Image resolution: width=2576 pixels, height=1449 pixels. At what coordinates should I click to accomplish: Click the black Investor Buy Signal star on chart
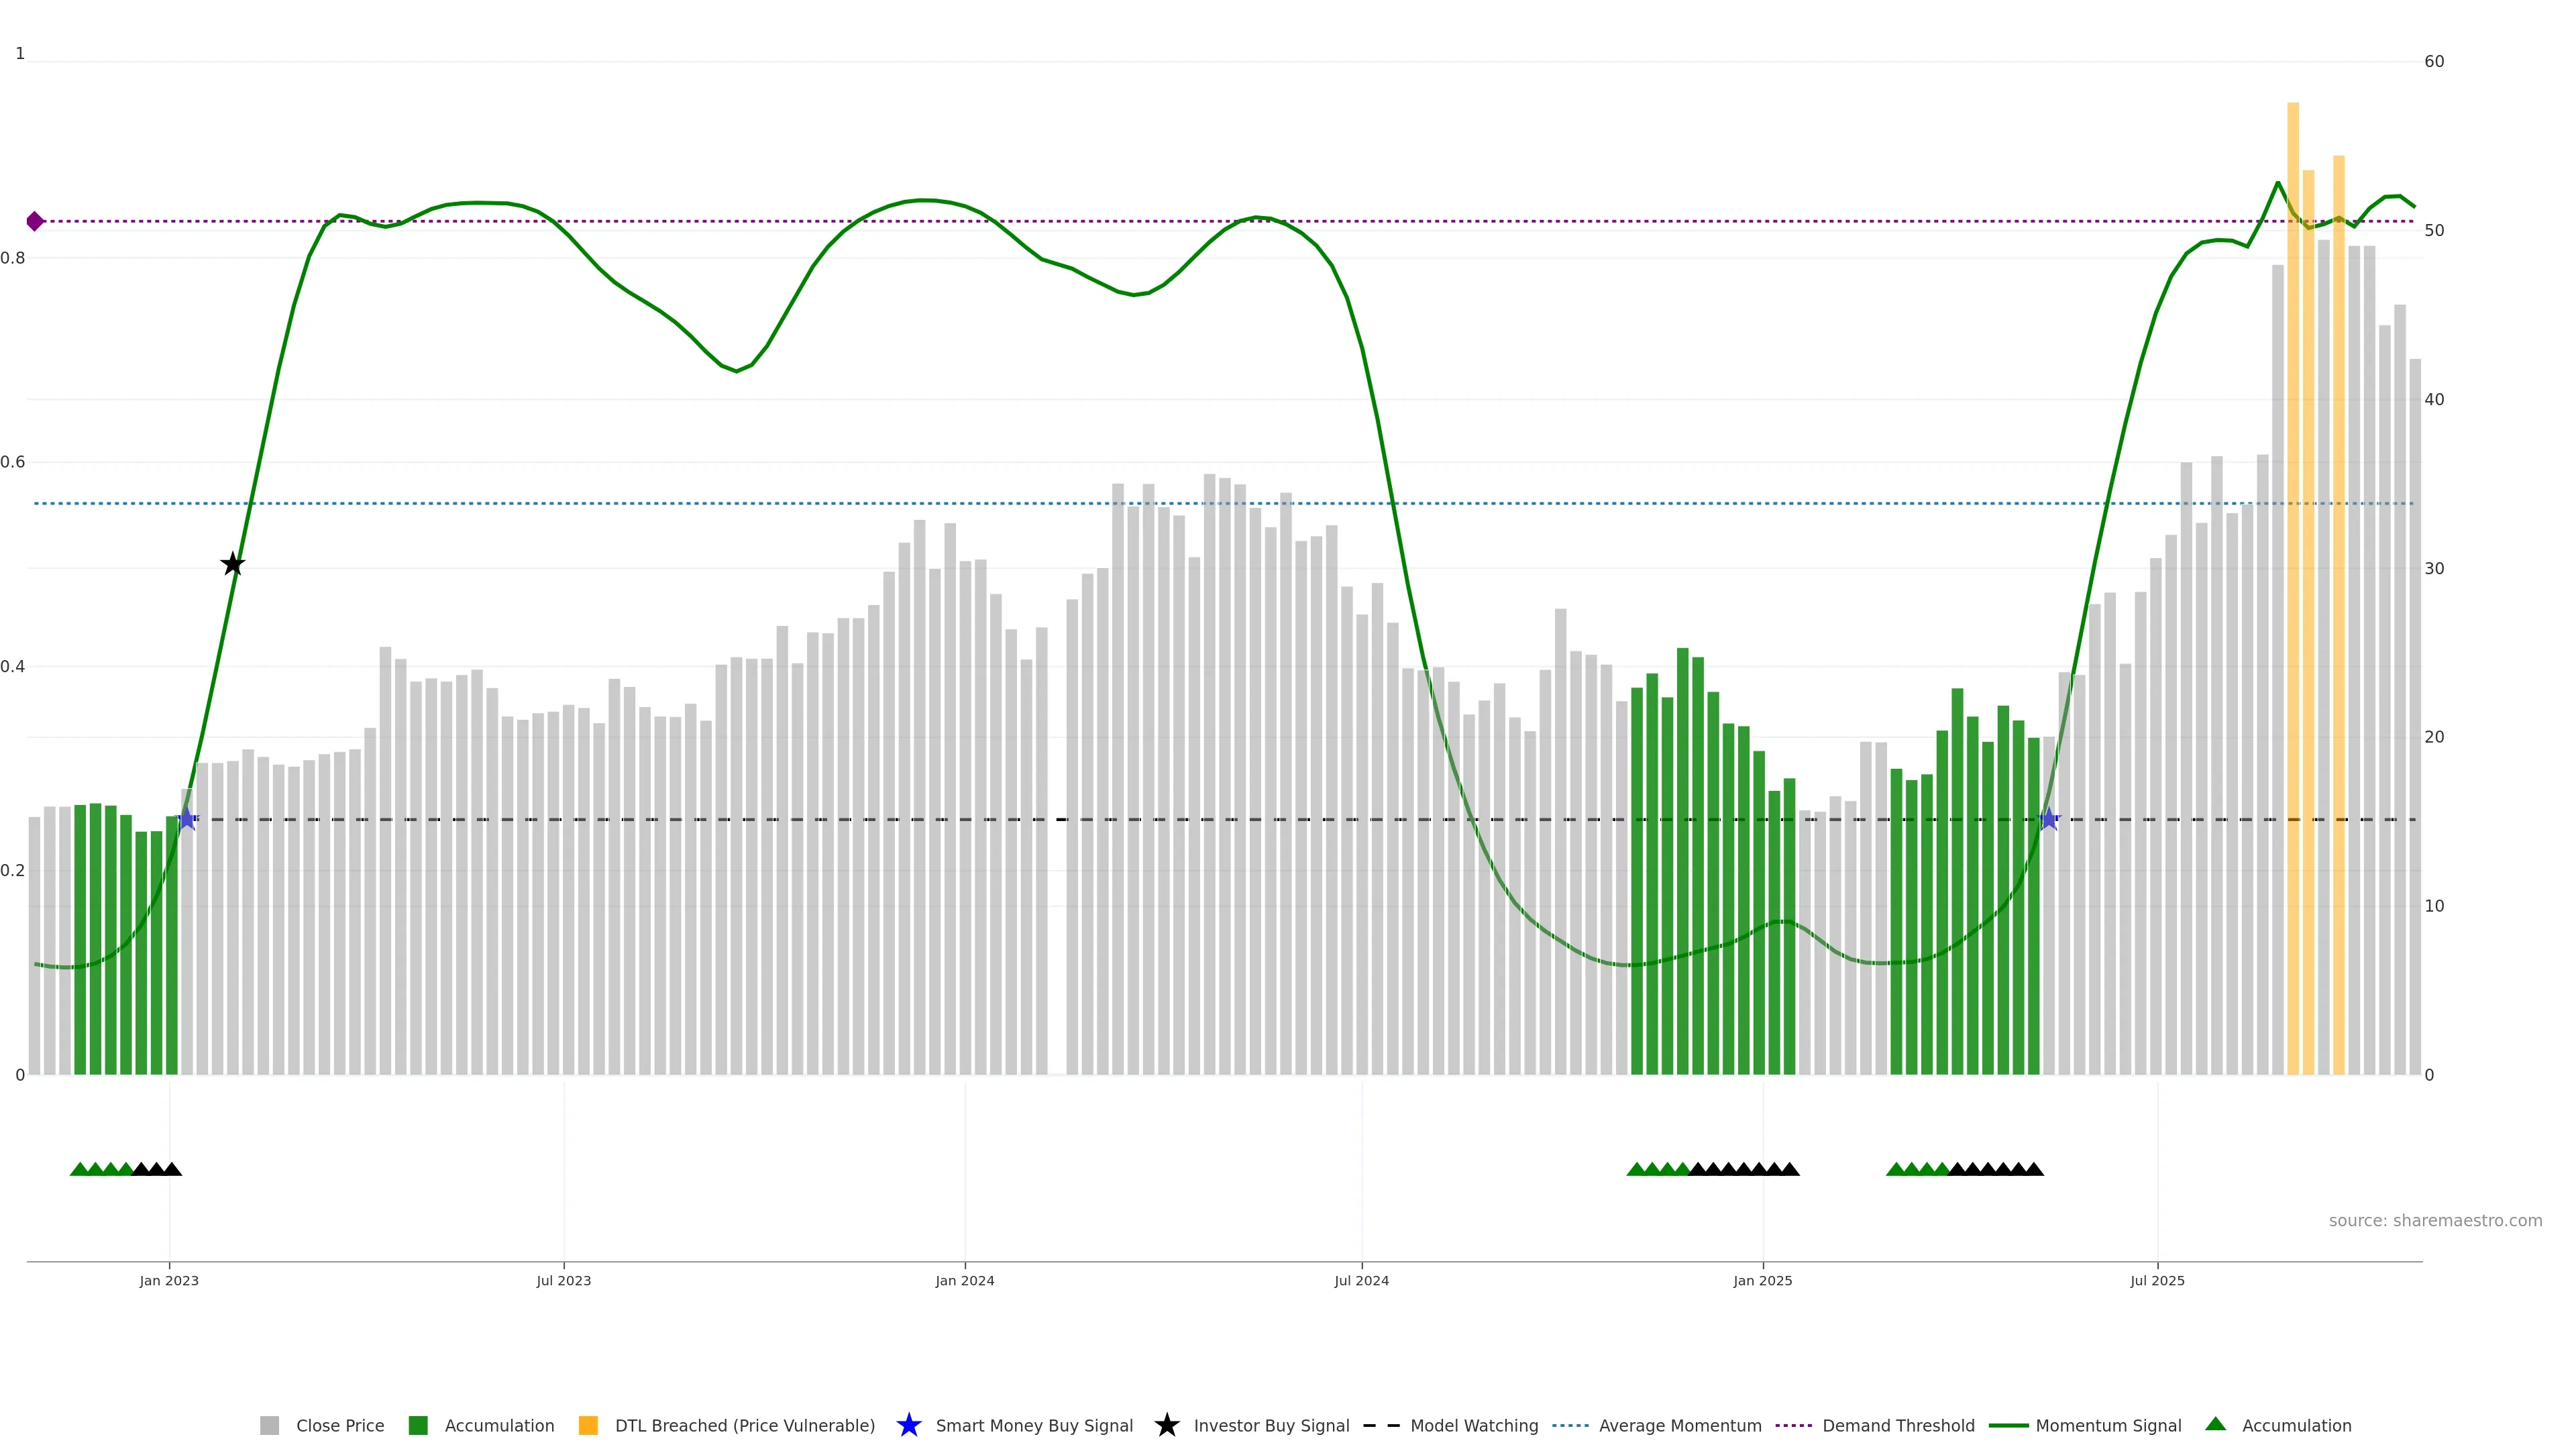pos(233,564)
